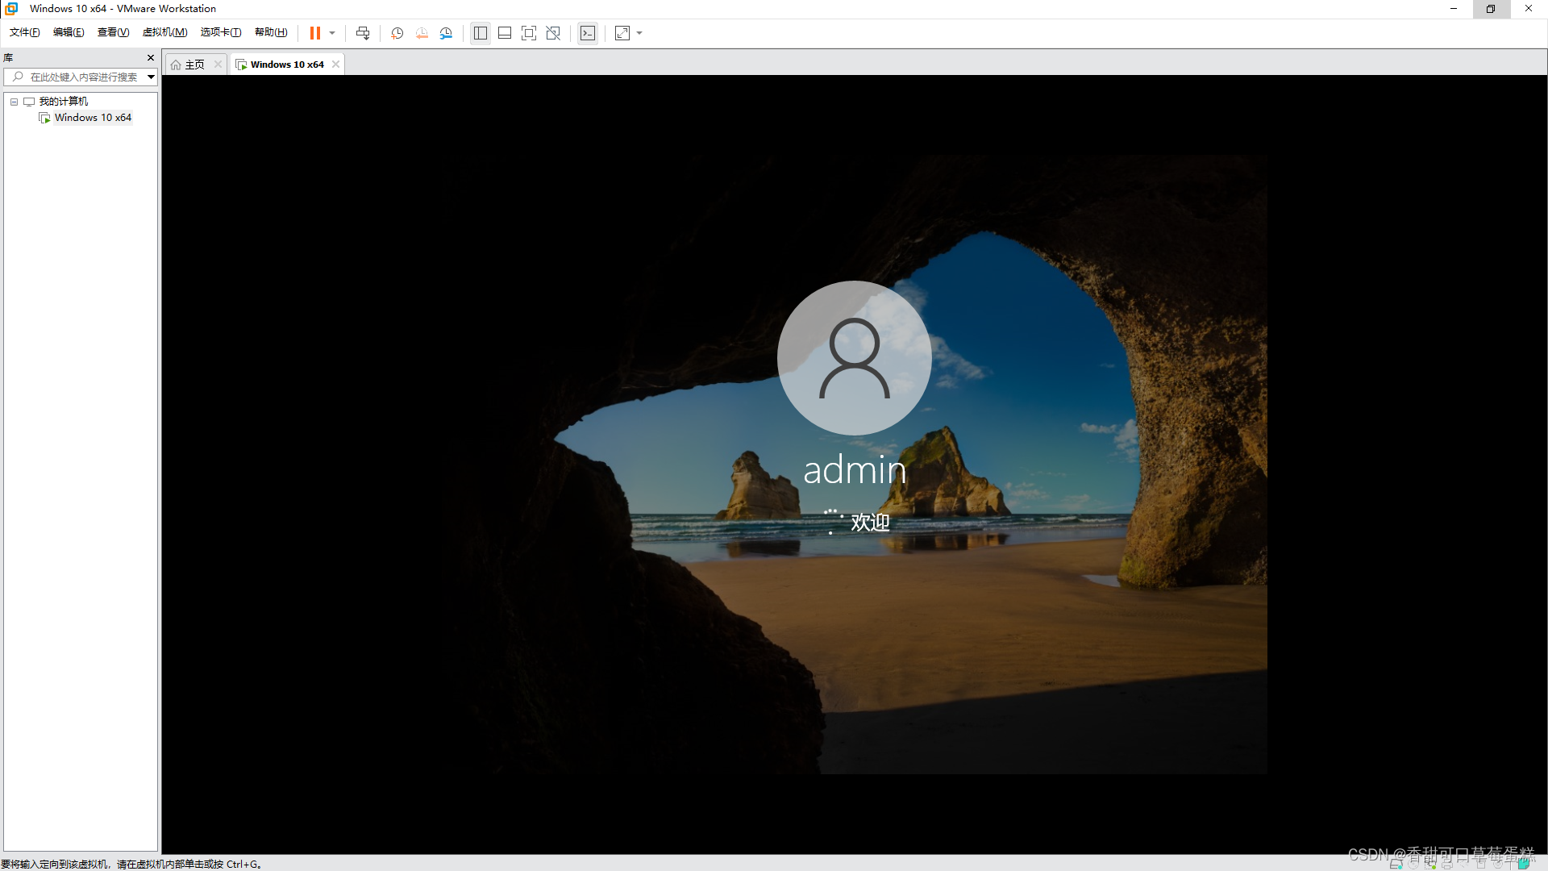Viewport: 1548px width, 871px height.
Task: Suspend the virtual machine with the pause icon
Action: pos(314,33)
